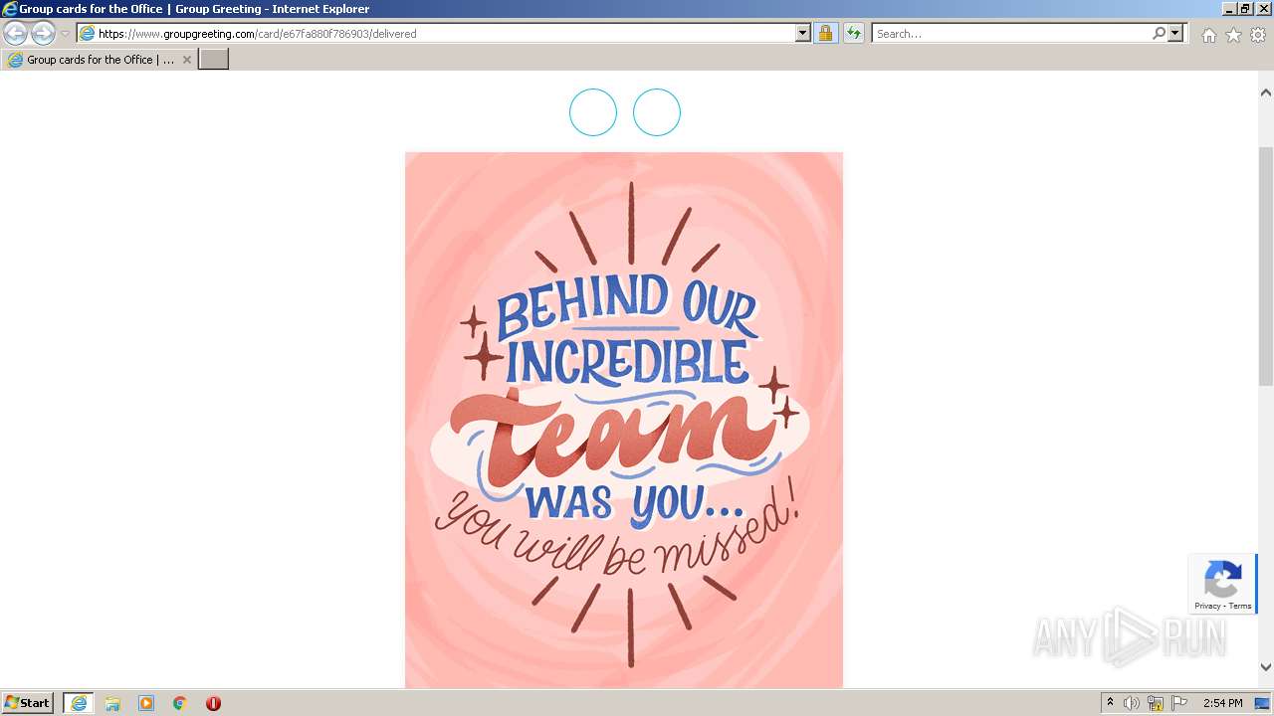
Task: Click the magnifier search icon
Action: tap(1159, 34)
